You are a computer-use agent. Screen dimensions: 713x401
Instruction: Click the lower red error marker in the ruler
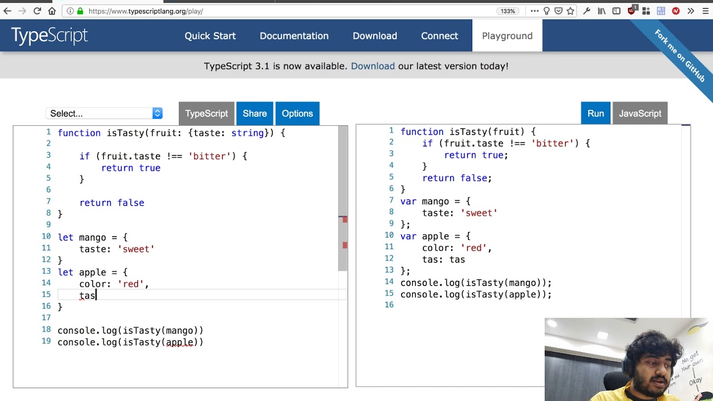point(345,245)
